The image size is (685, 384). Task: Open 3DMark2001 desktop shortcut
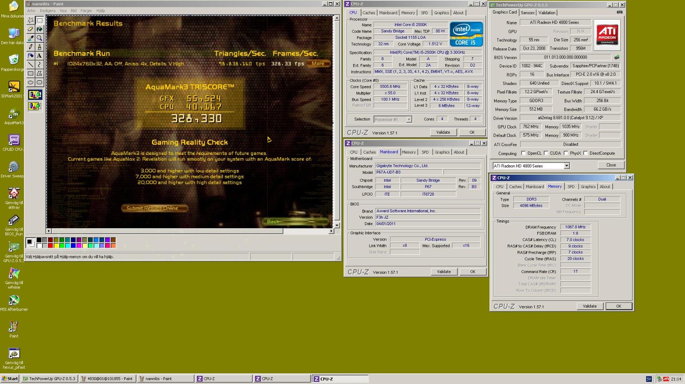14,89
